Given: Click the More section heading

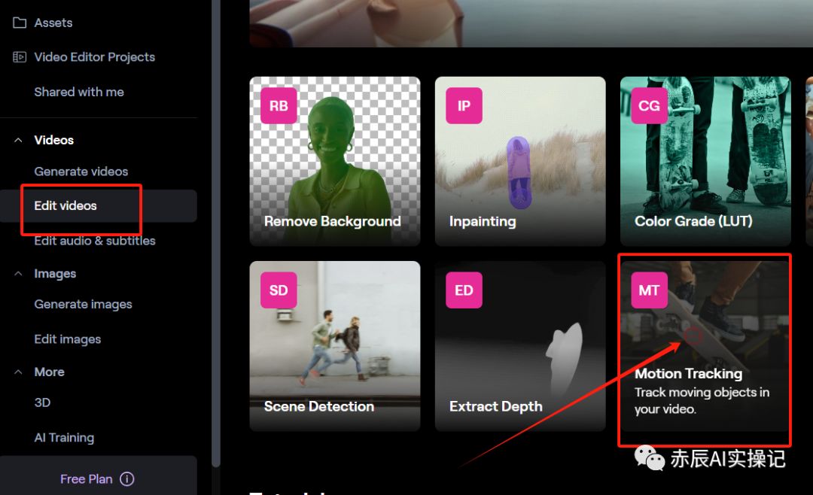Looking at the screenshot, I should (49, 372).
